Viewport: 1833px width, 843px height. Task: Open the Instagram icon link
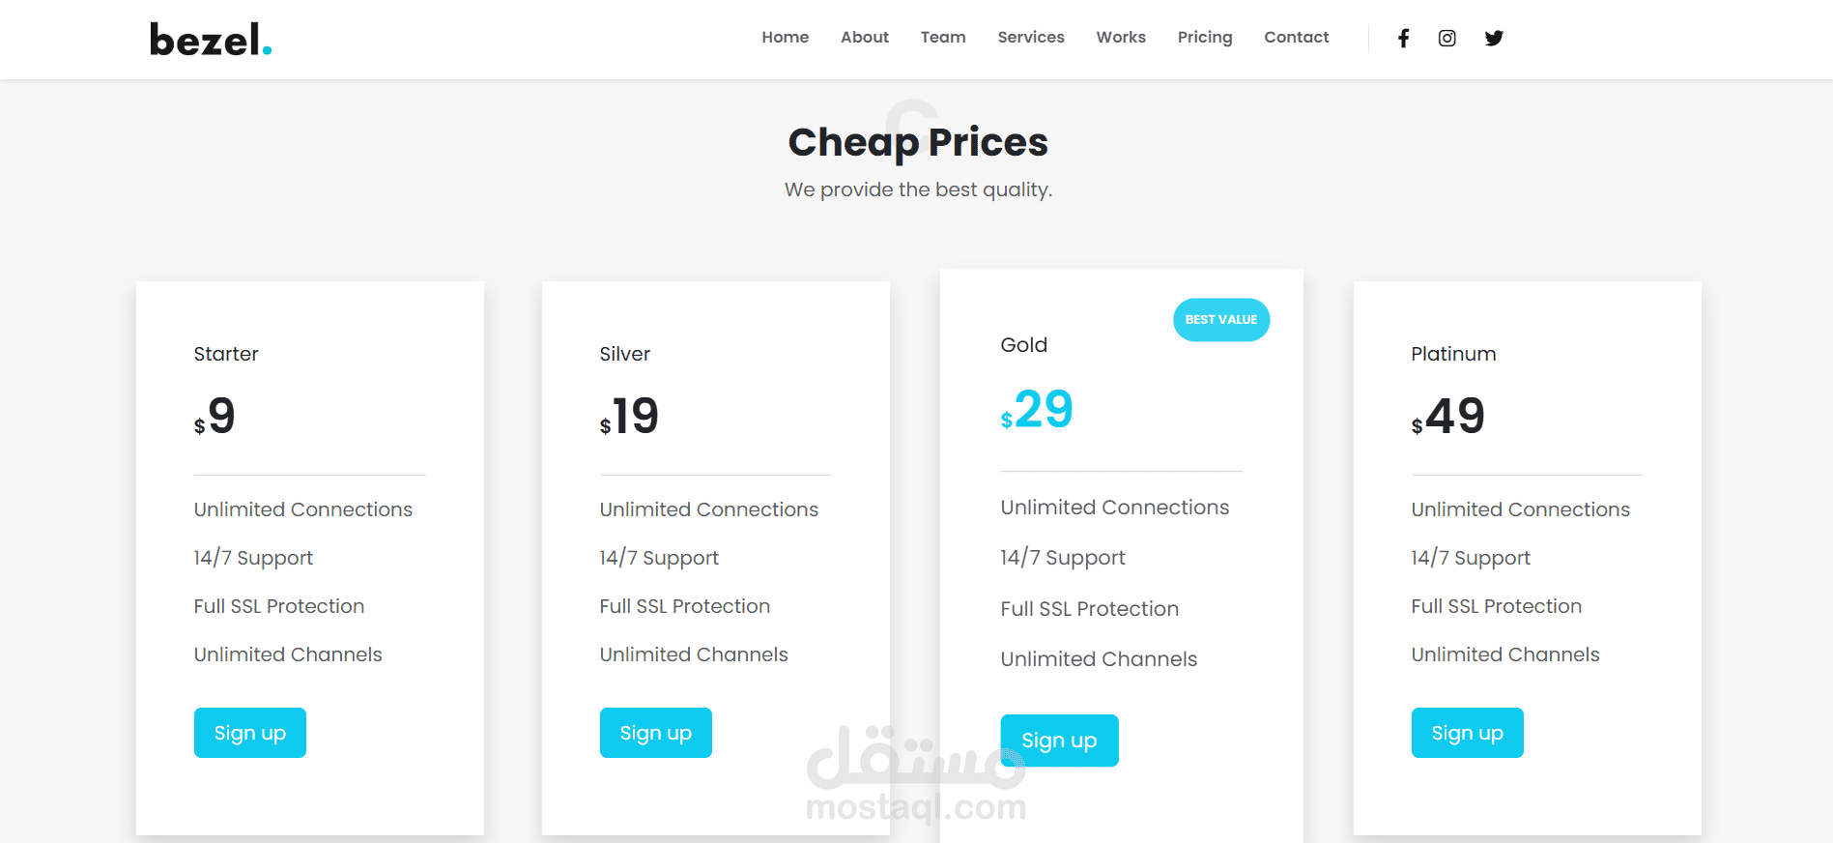pos(1446,38)
